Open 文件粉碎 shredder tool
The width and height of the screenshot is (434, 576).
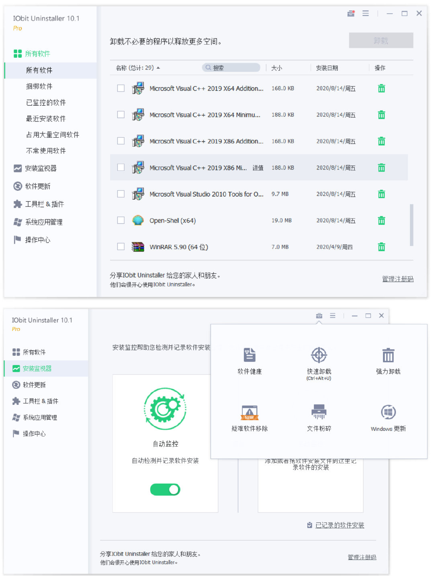point(319,418)
